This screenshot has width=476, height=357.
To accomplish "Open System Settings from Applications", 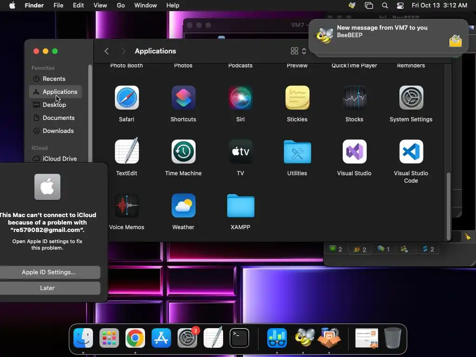I will 411,98.
